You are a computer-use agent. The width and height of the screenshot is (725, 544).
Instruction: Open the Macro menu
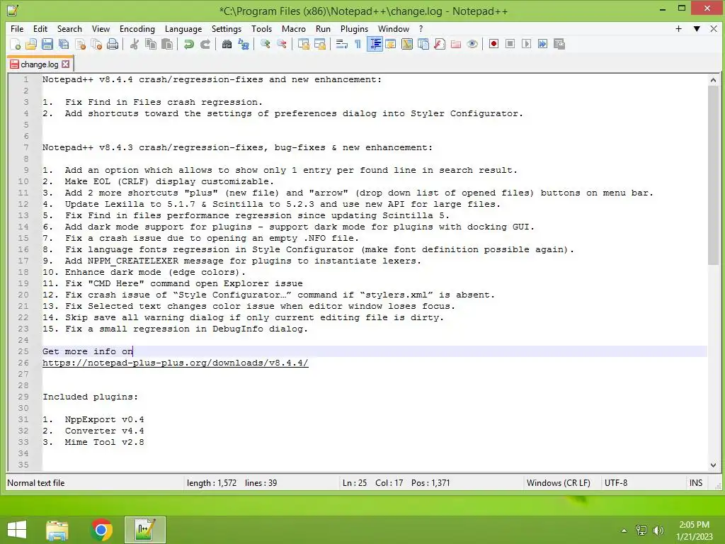[294, 28]
